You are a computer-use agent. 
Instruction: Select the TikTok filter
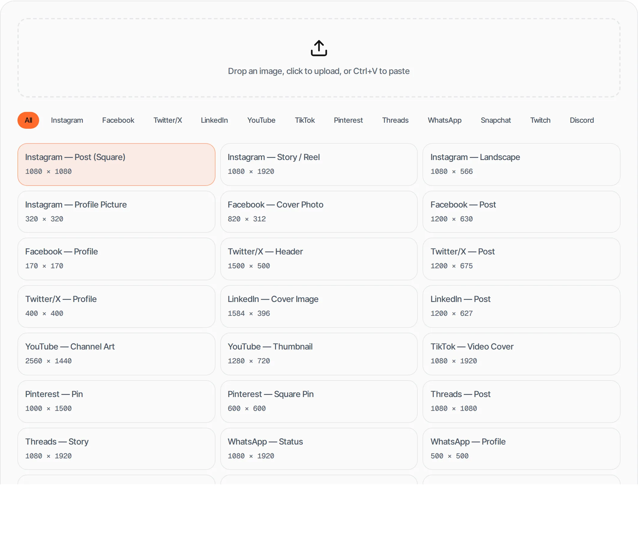point(305,120)
